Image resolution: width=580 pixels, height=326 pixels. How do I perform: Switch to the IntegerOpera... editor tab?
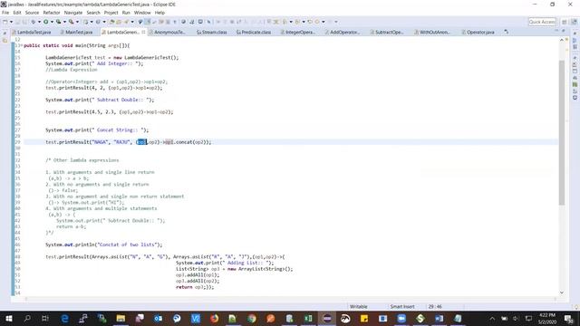[x=298, y=33]
